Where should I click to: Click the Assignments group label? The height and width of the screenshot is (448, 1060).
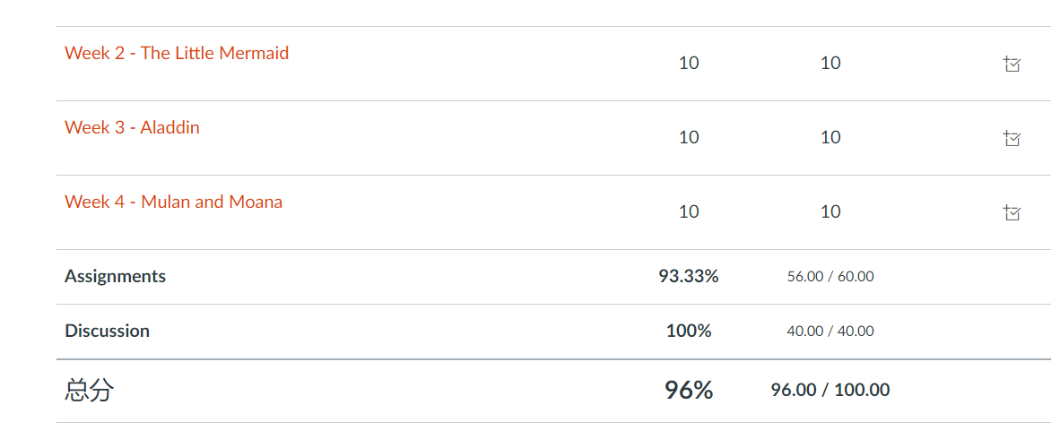tap(115, 276)
